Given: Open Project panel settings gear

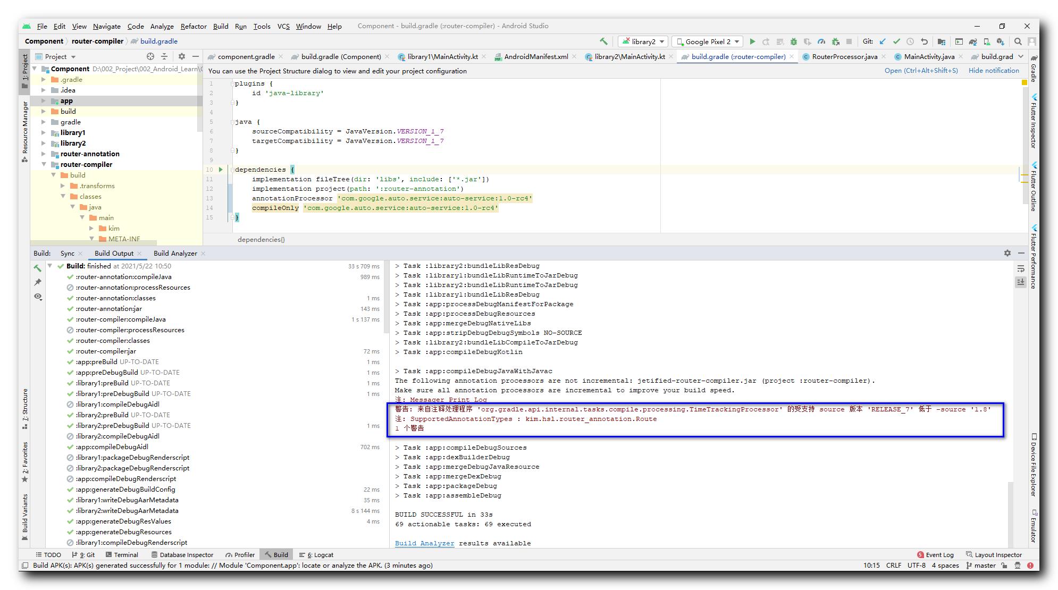Looking at the screenshot, I should [182, 56].
